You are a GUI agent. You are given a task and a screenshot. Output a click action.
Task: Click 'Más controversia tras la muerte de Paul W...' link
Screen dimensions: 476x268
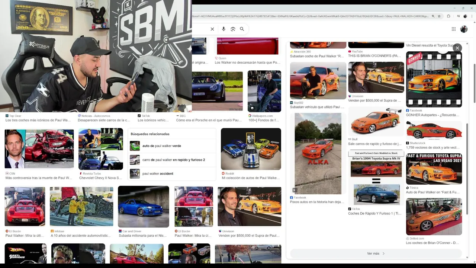tap(39, 178)
